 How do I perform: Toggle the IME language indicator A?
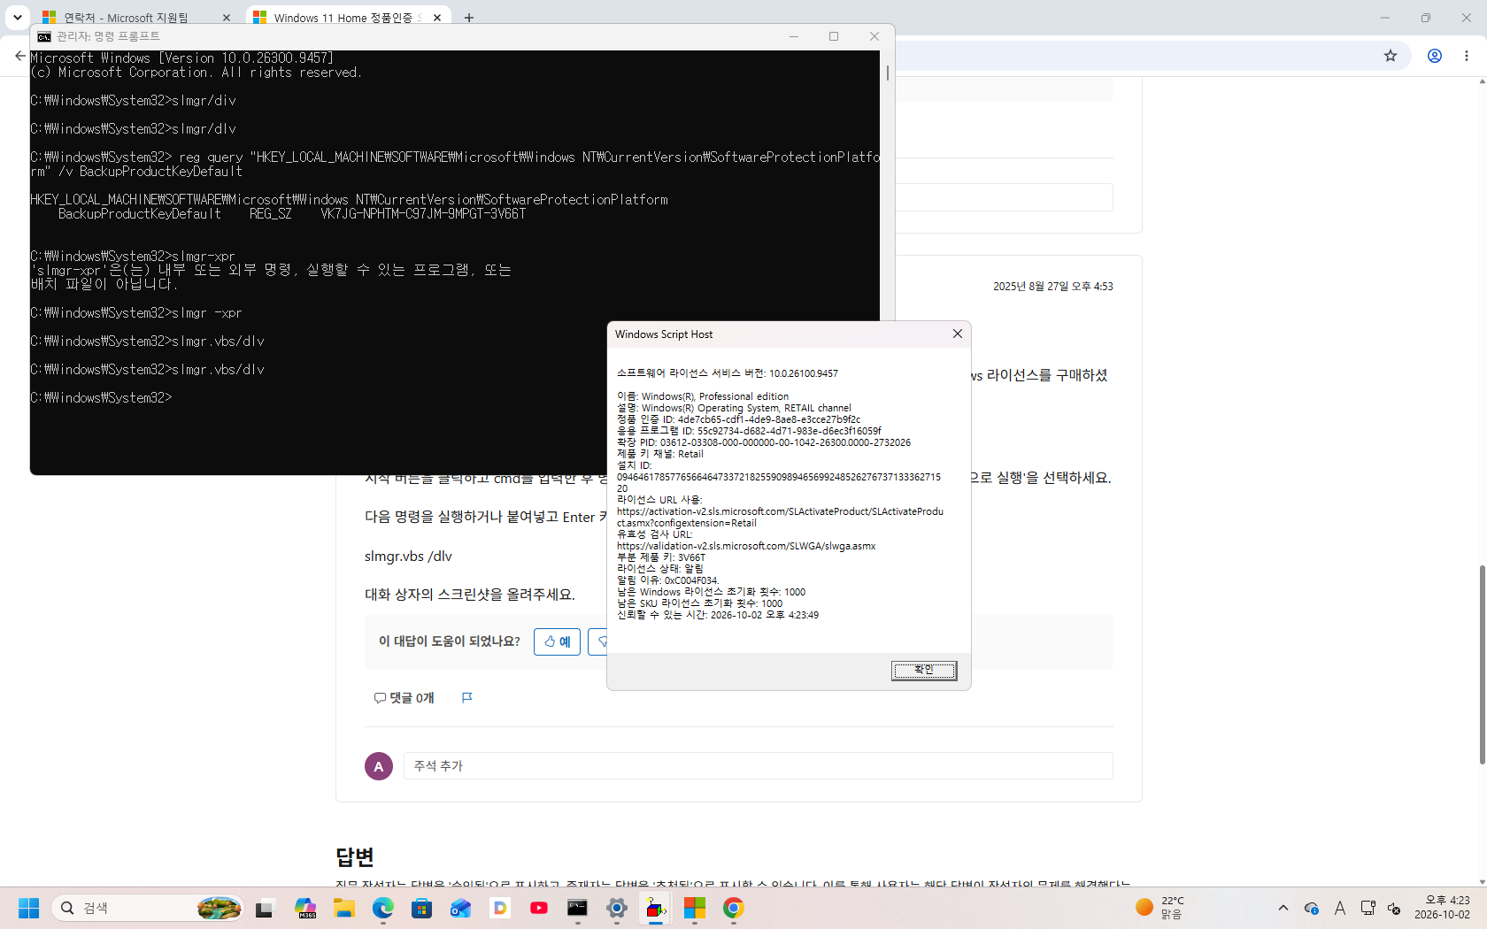pyautogui.click(x=1339, y=908)
